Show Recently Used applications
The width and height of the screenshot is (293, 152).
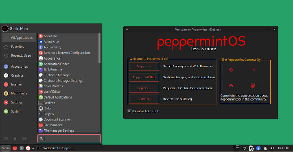pos(19,56)
